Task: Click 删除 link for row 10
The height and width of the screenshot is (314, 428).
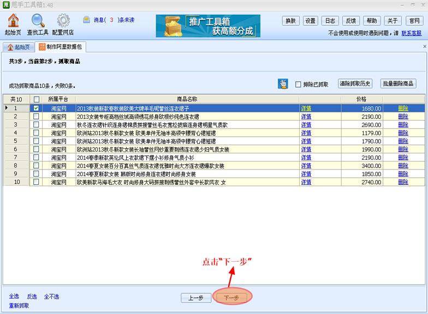Action: tap(402, 182)
